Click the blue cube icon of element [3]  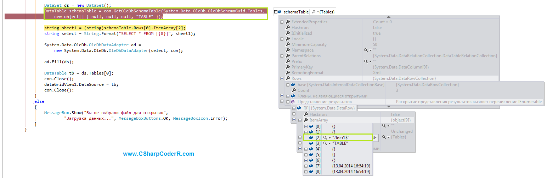[311, 143]
